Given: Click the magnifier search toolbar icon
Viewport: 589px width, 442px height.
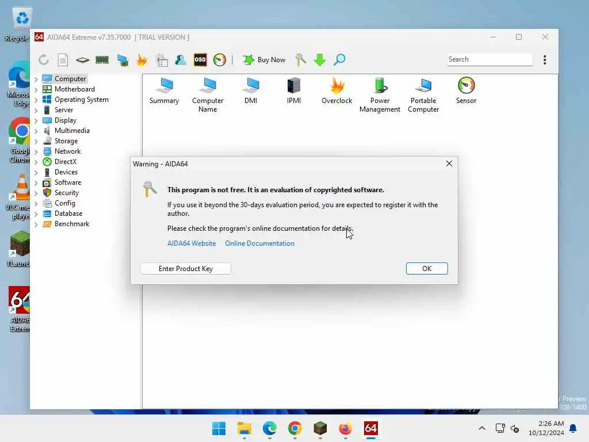Looking at the screenshot, I should (339, 60).
